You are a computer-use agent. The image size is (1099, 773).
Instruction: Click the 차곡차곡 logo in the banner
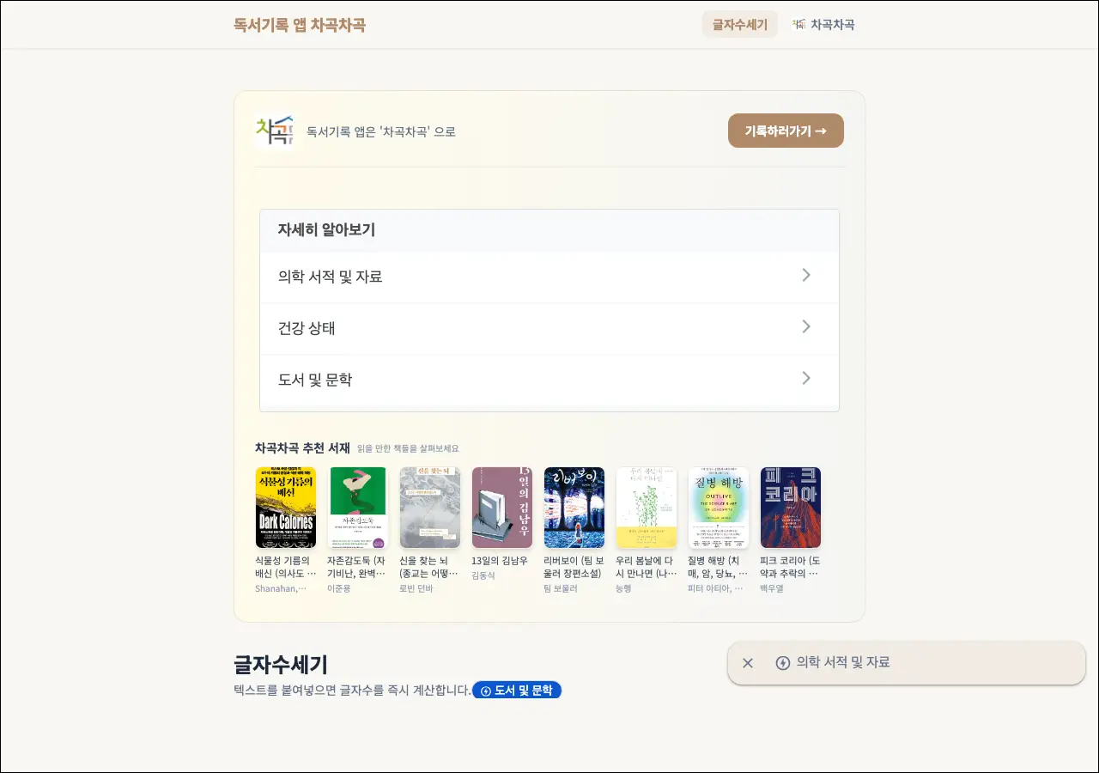coord(276,131)
